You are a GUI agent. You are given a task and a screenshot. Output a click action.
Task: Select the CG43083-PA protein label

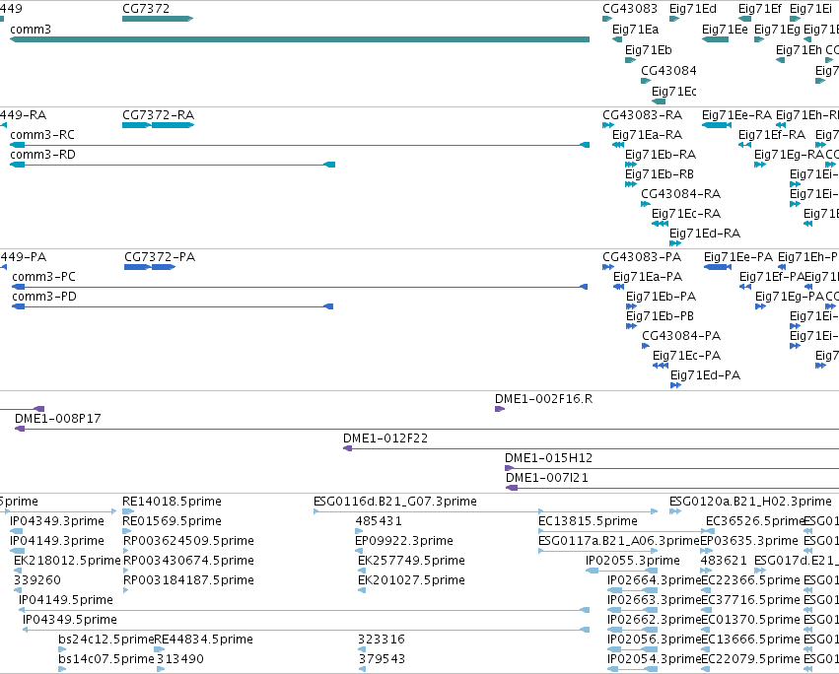[642, 257]
